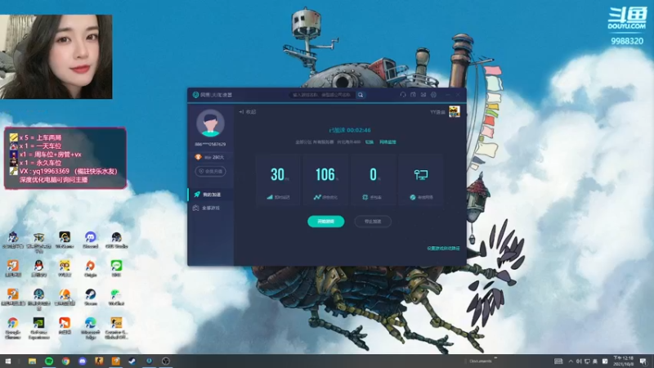
Task: Show hidden system tray icons chevron
Action: coord(570,361)
